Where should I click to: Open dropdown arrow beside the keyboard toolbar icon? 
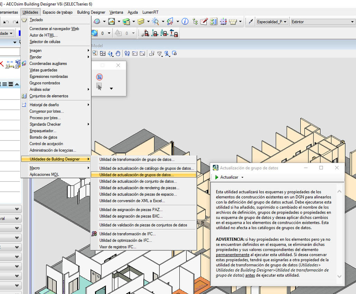tap(240, 21)
